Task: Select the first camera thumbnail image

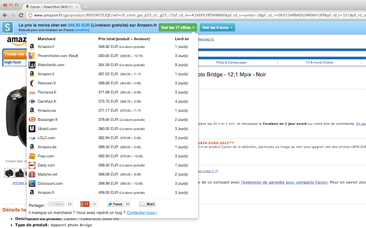Action: pos(9,173)
